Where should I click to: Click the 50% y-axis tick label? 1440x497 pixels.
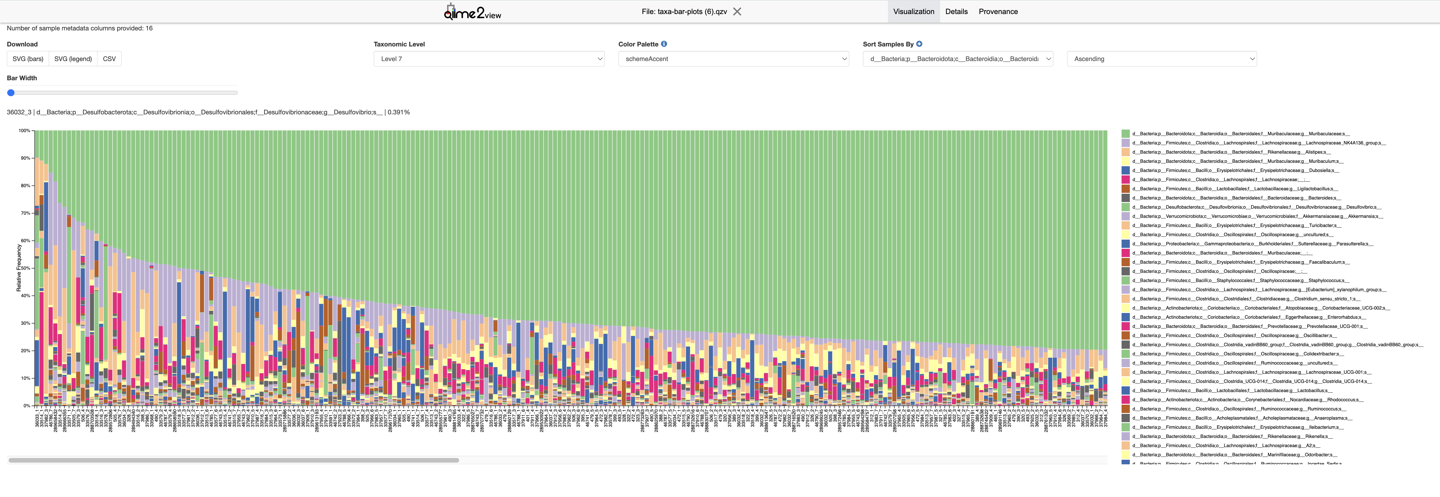coord(26,268)
